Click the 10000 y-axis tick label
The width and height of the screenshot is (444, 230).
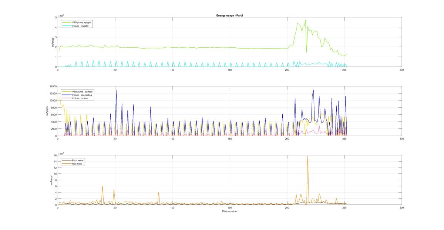point(52,100)
